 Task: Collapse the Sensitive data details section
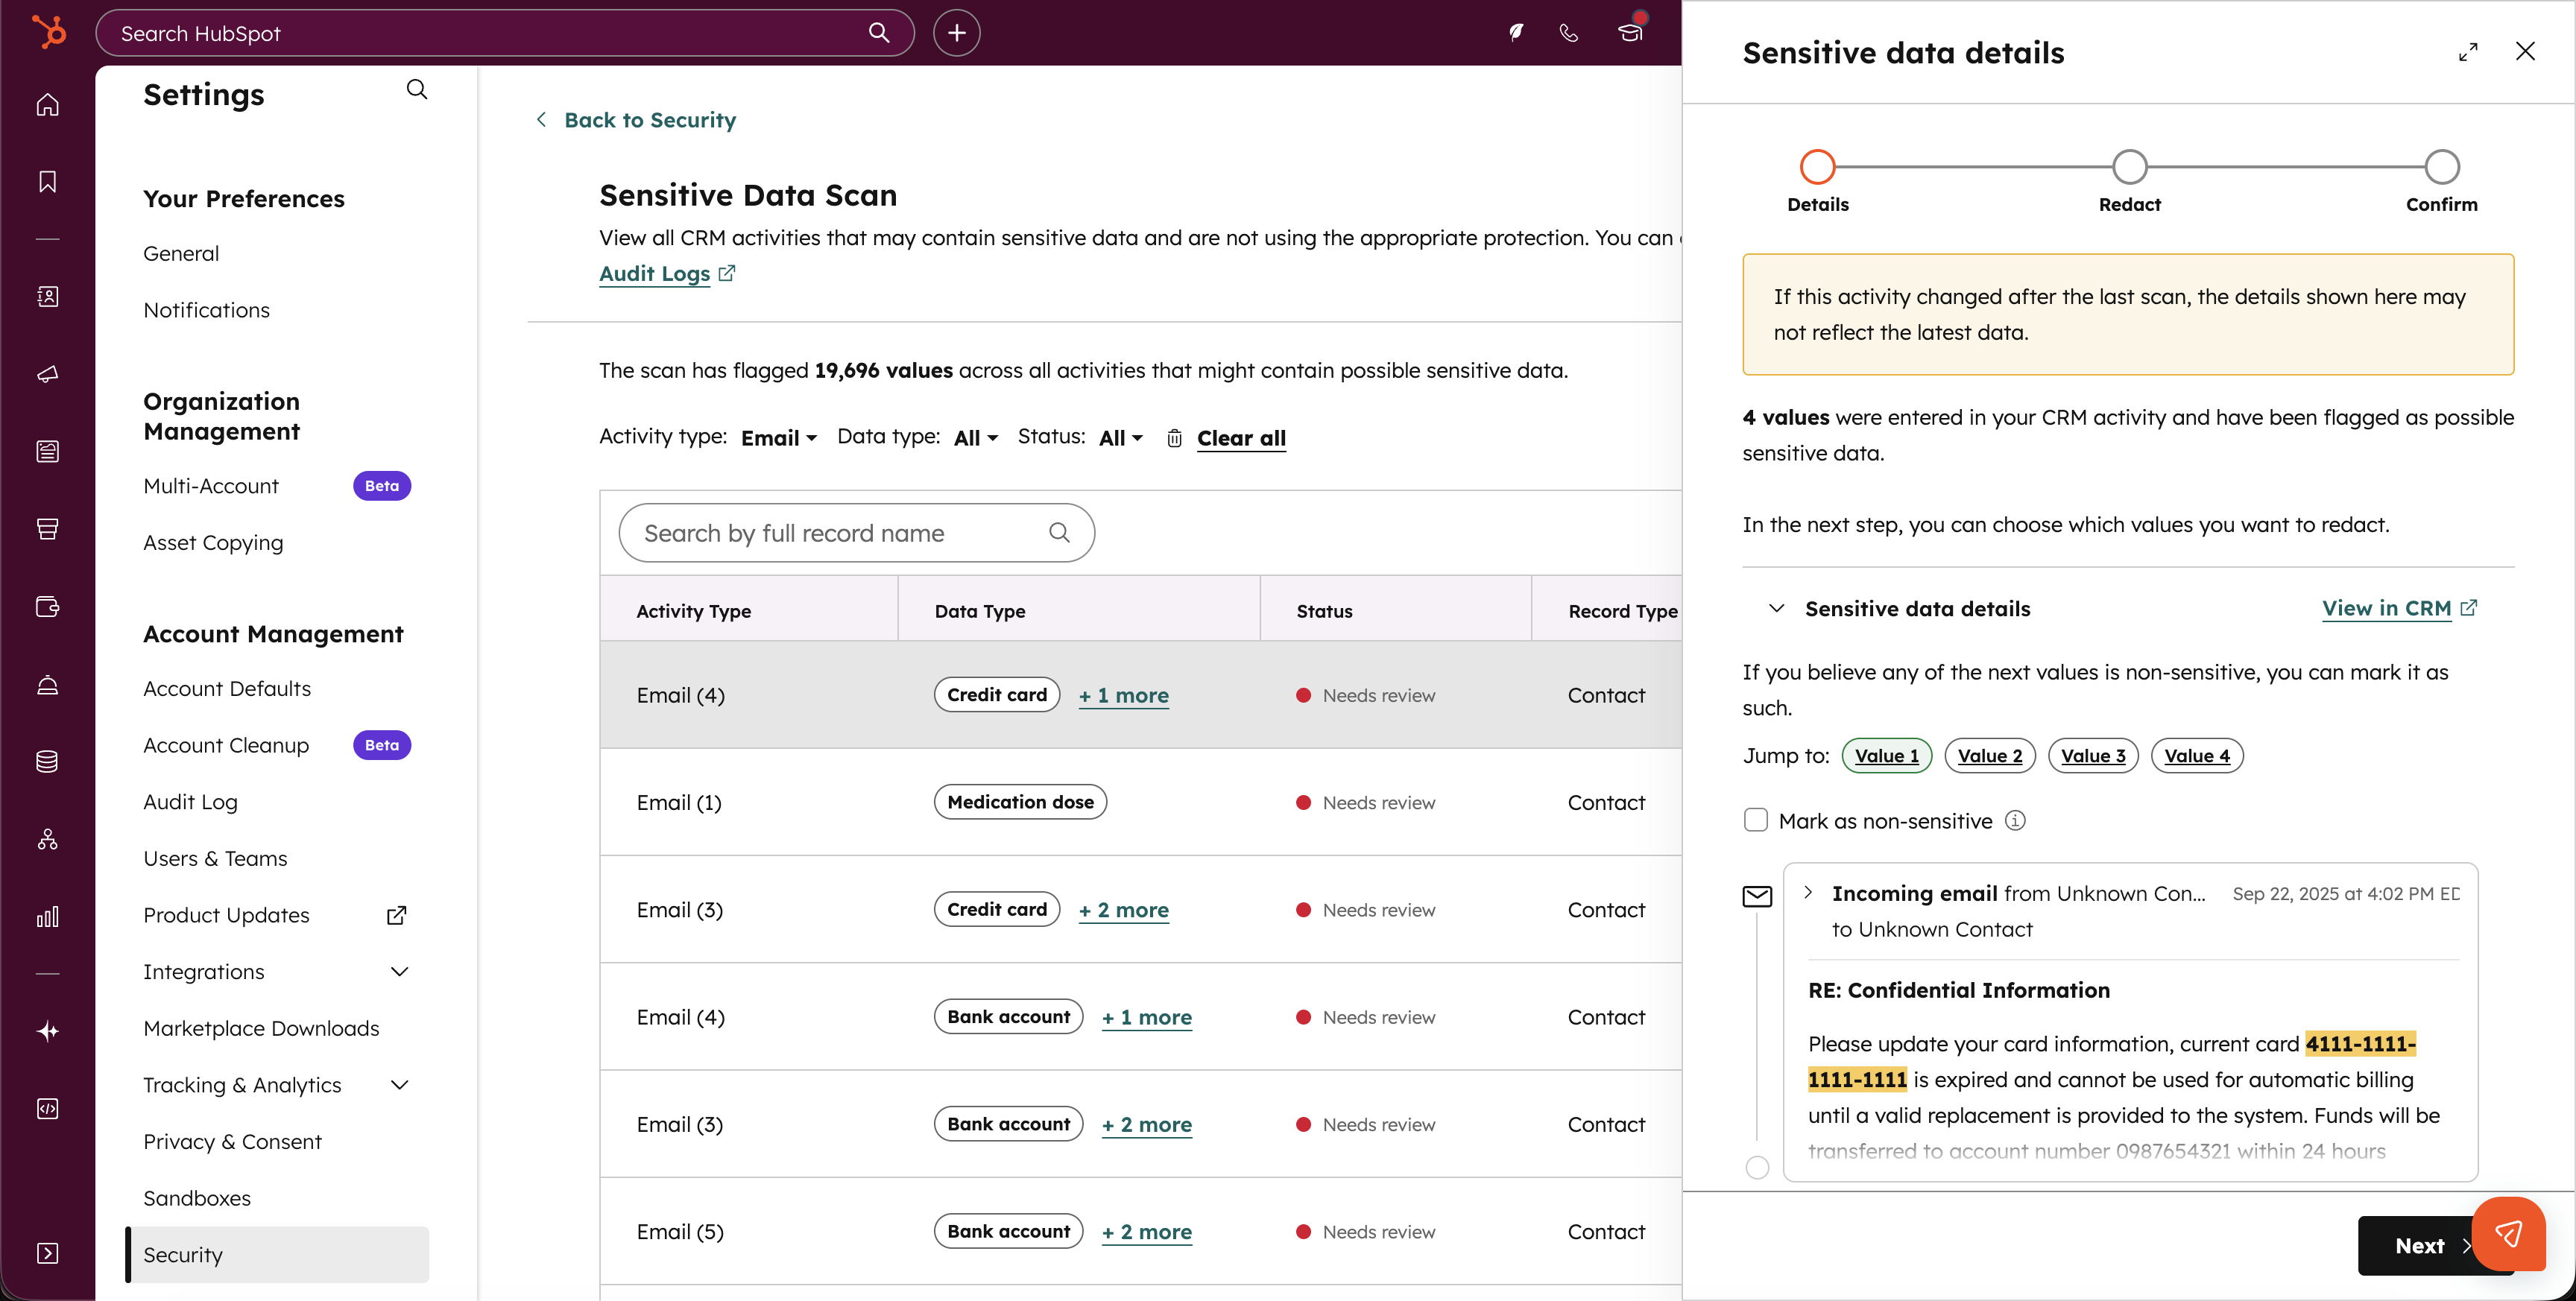[1776, 608]
